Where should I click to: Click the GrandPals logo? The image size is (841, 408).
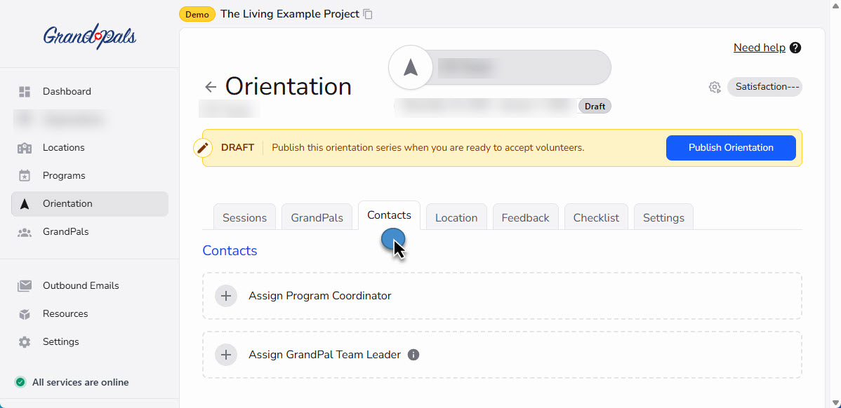(90, 36)
